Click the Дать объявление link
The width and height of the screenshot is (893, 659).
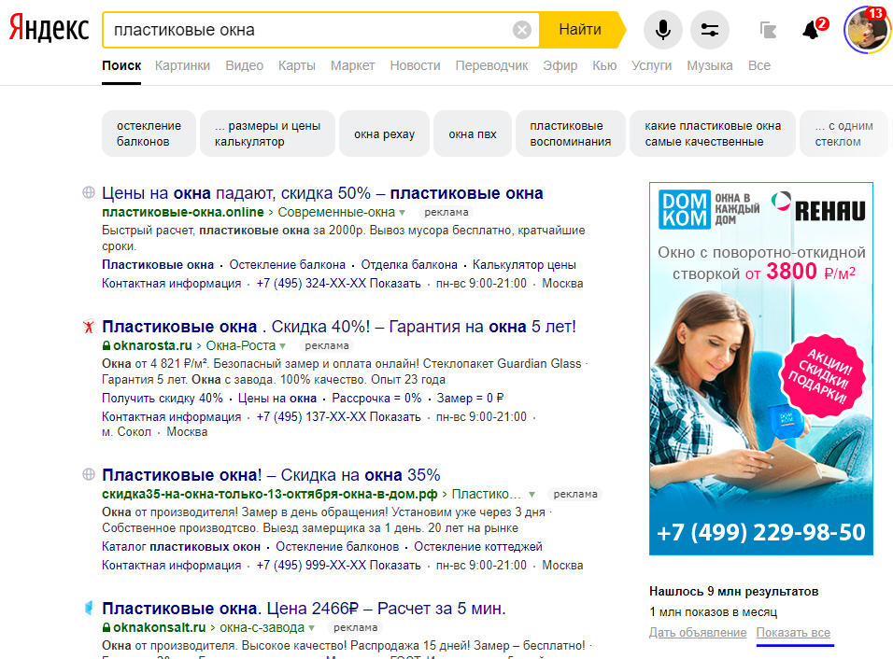[698, 632]
